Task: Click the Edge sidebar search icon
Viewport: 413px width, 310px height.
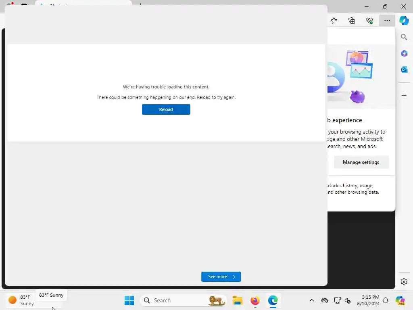Action: (404, 37)
